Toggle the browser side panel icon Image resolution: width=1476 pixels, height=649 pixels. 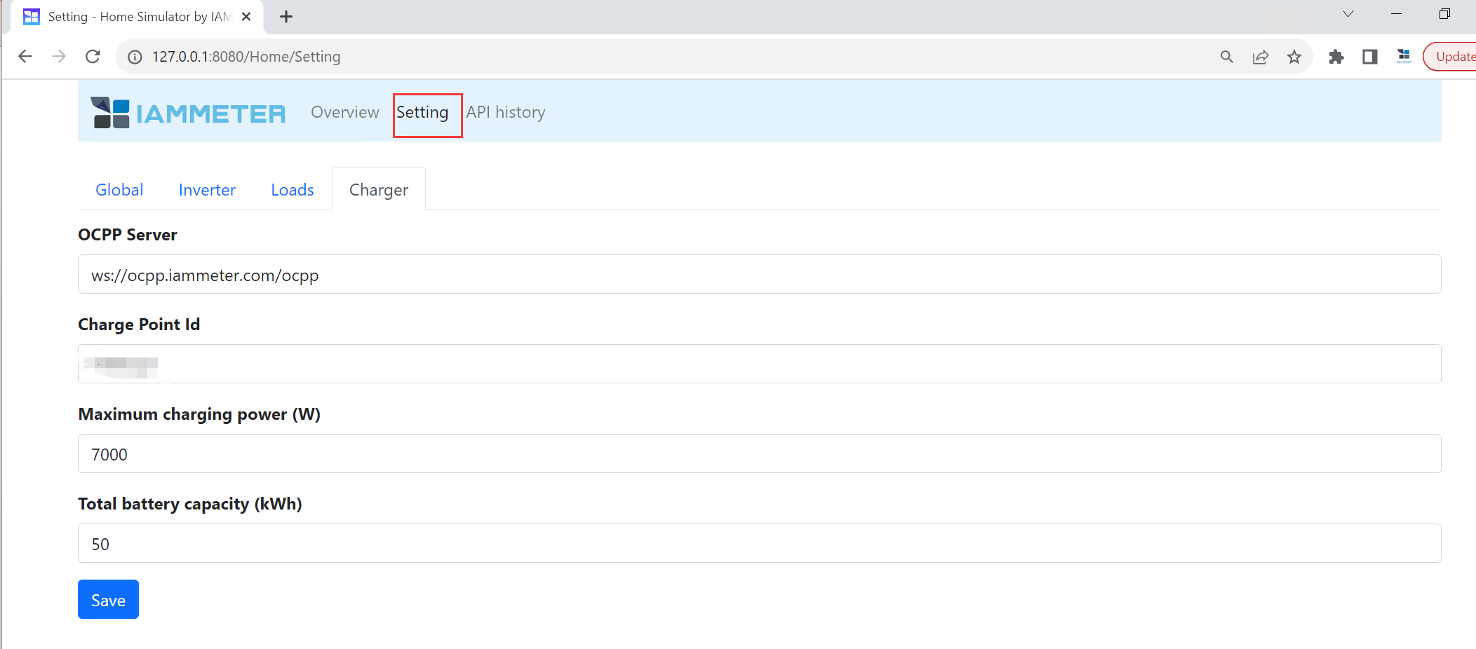click(x=1369, y=57)
